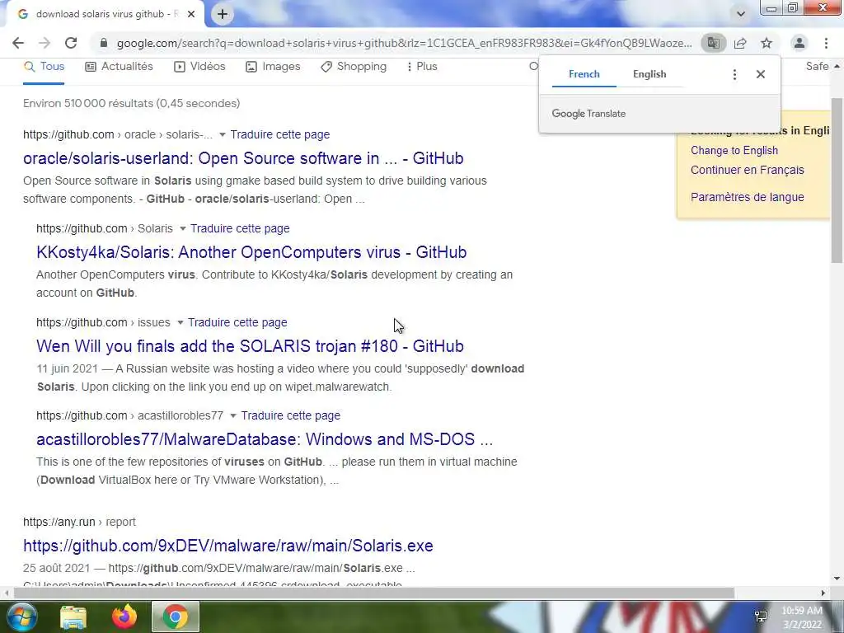
Task: Expand arrow beside oracle solaris URL
Action: coord(222,134)
